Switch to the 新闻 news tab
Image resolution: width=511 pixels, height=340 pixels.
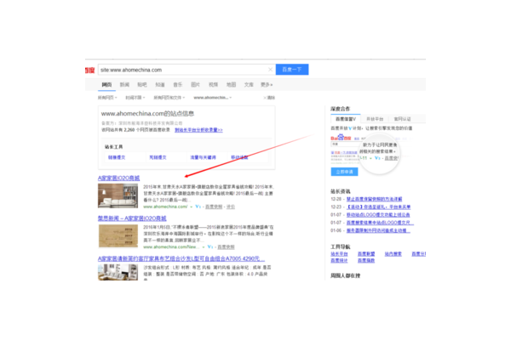[x=124, y=85]
